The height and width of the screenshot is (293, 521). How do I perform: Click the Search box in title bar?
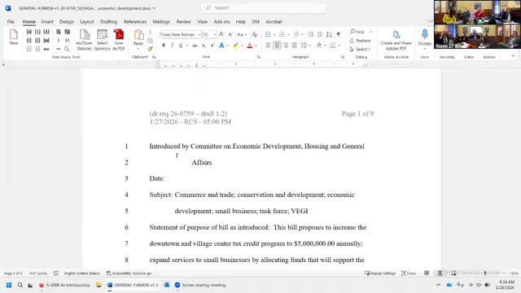coord(263,8)
